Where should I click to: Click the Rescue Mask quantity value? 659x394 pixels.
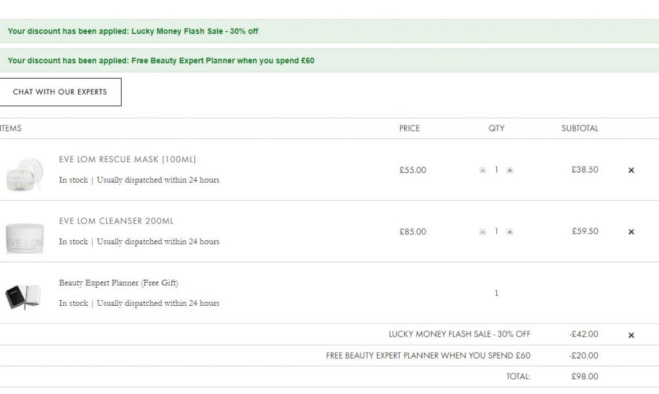pos(496,170)
